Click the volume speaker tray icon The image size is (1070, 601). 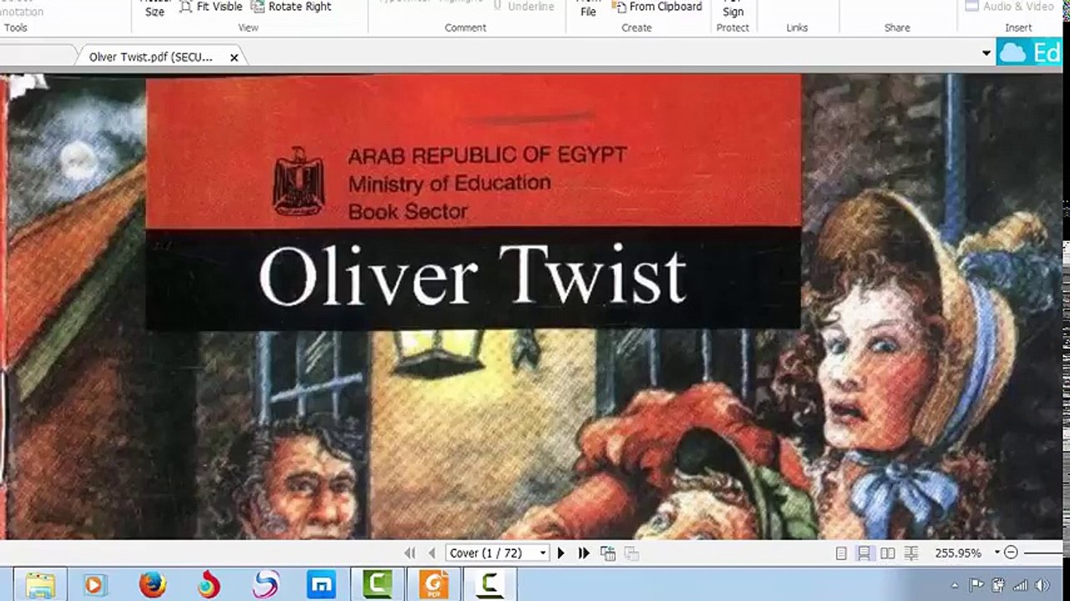tap(1042, 585)
